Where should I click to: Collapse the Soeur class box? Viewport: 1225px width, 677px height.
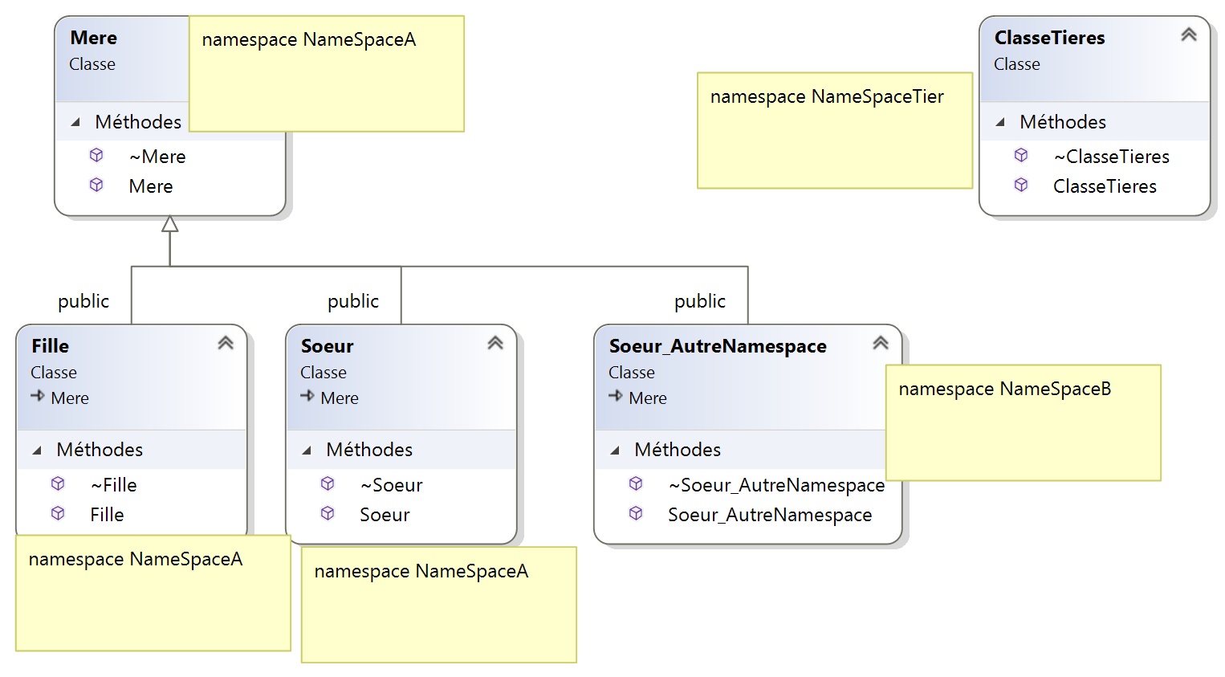click(495, 343)
